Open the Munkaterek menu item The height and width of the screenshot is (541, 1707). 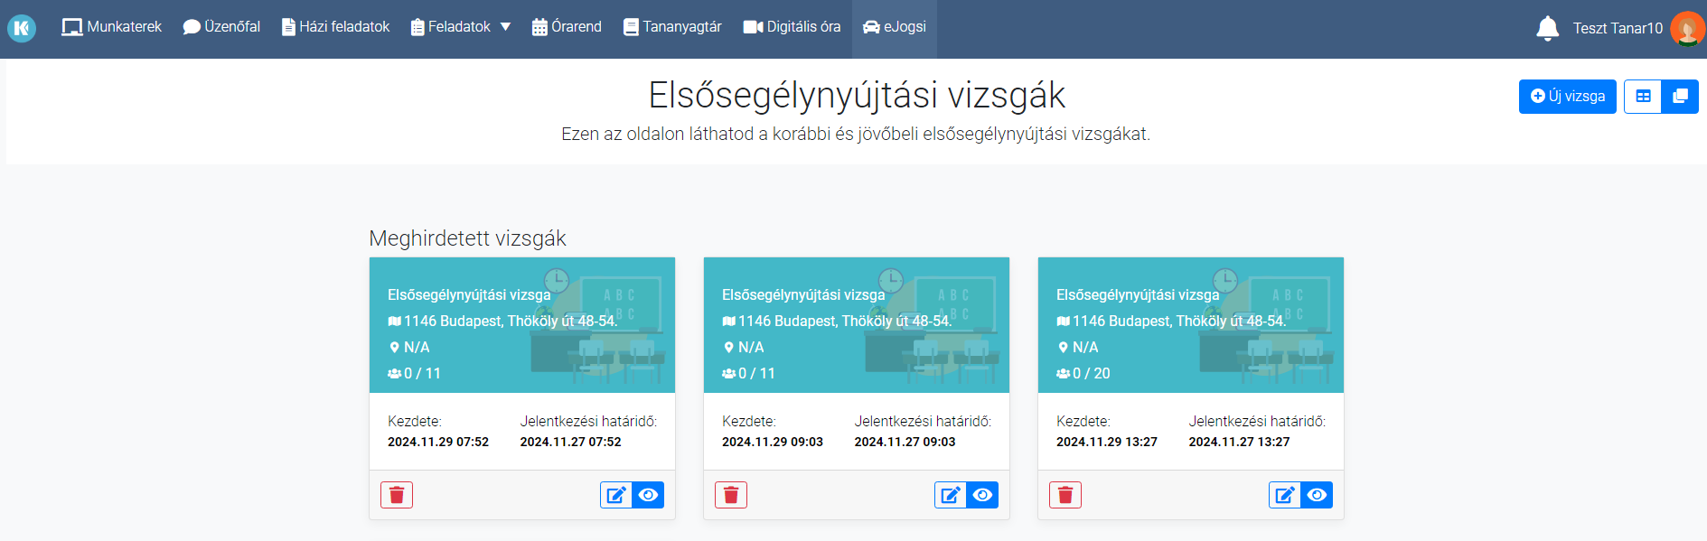point(111,27)
